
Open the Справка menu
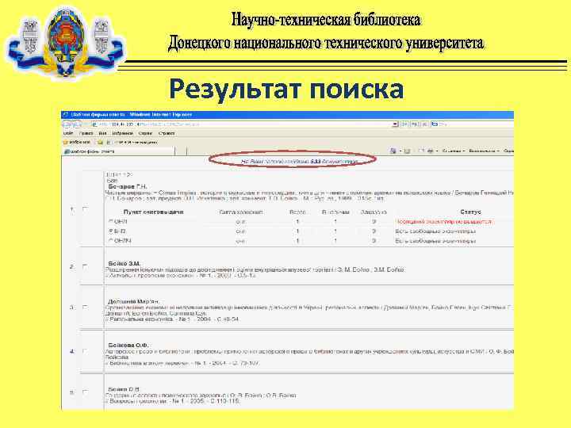[x=167, y=134]
